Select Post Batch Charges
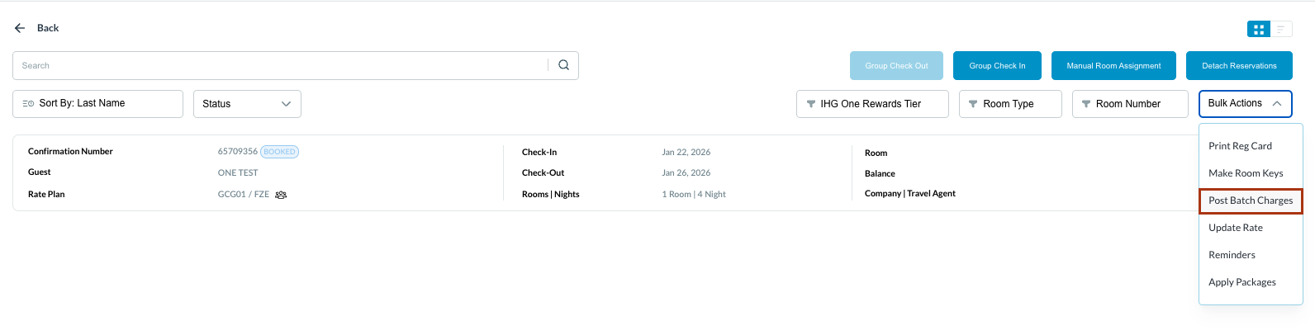The image size is (1315, 335). click(x=1251, y=201)
